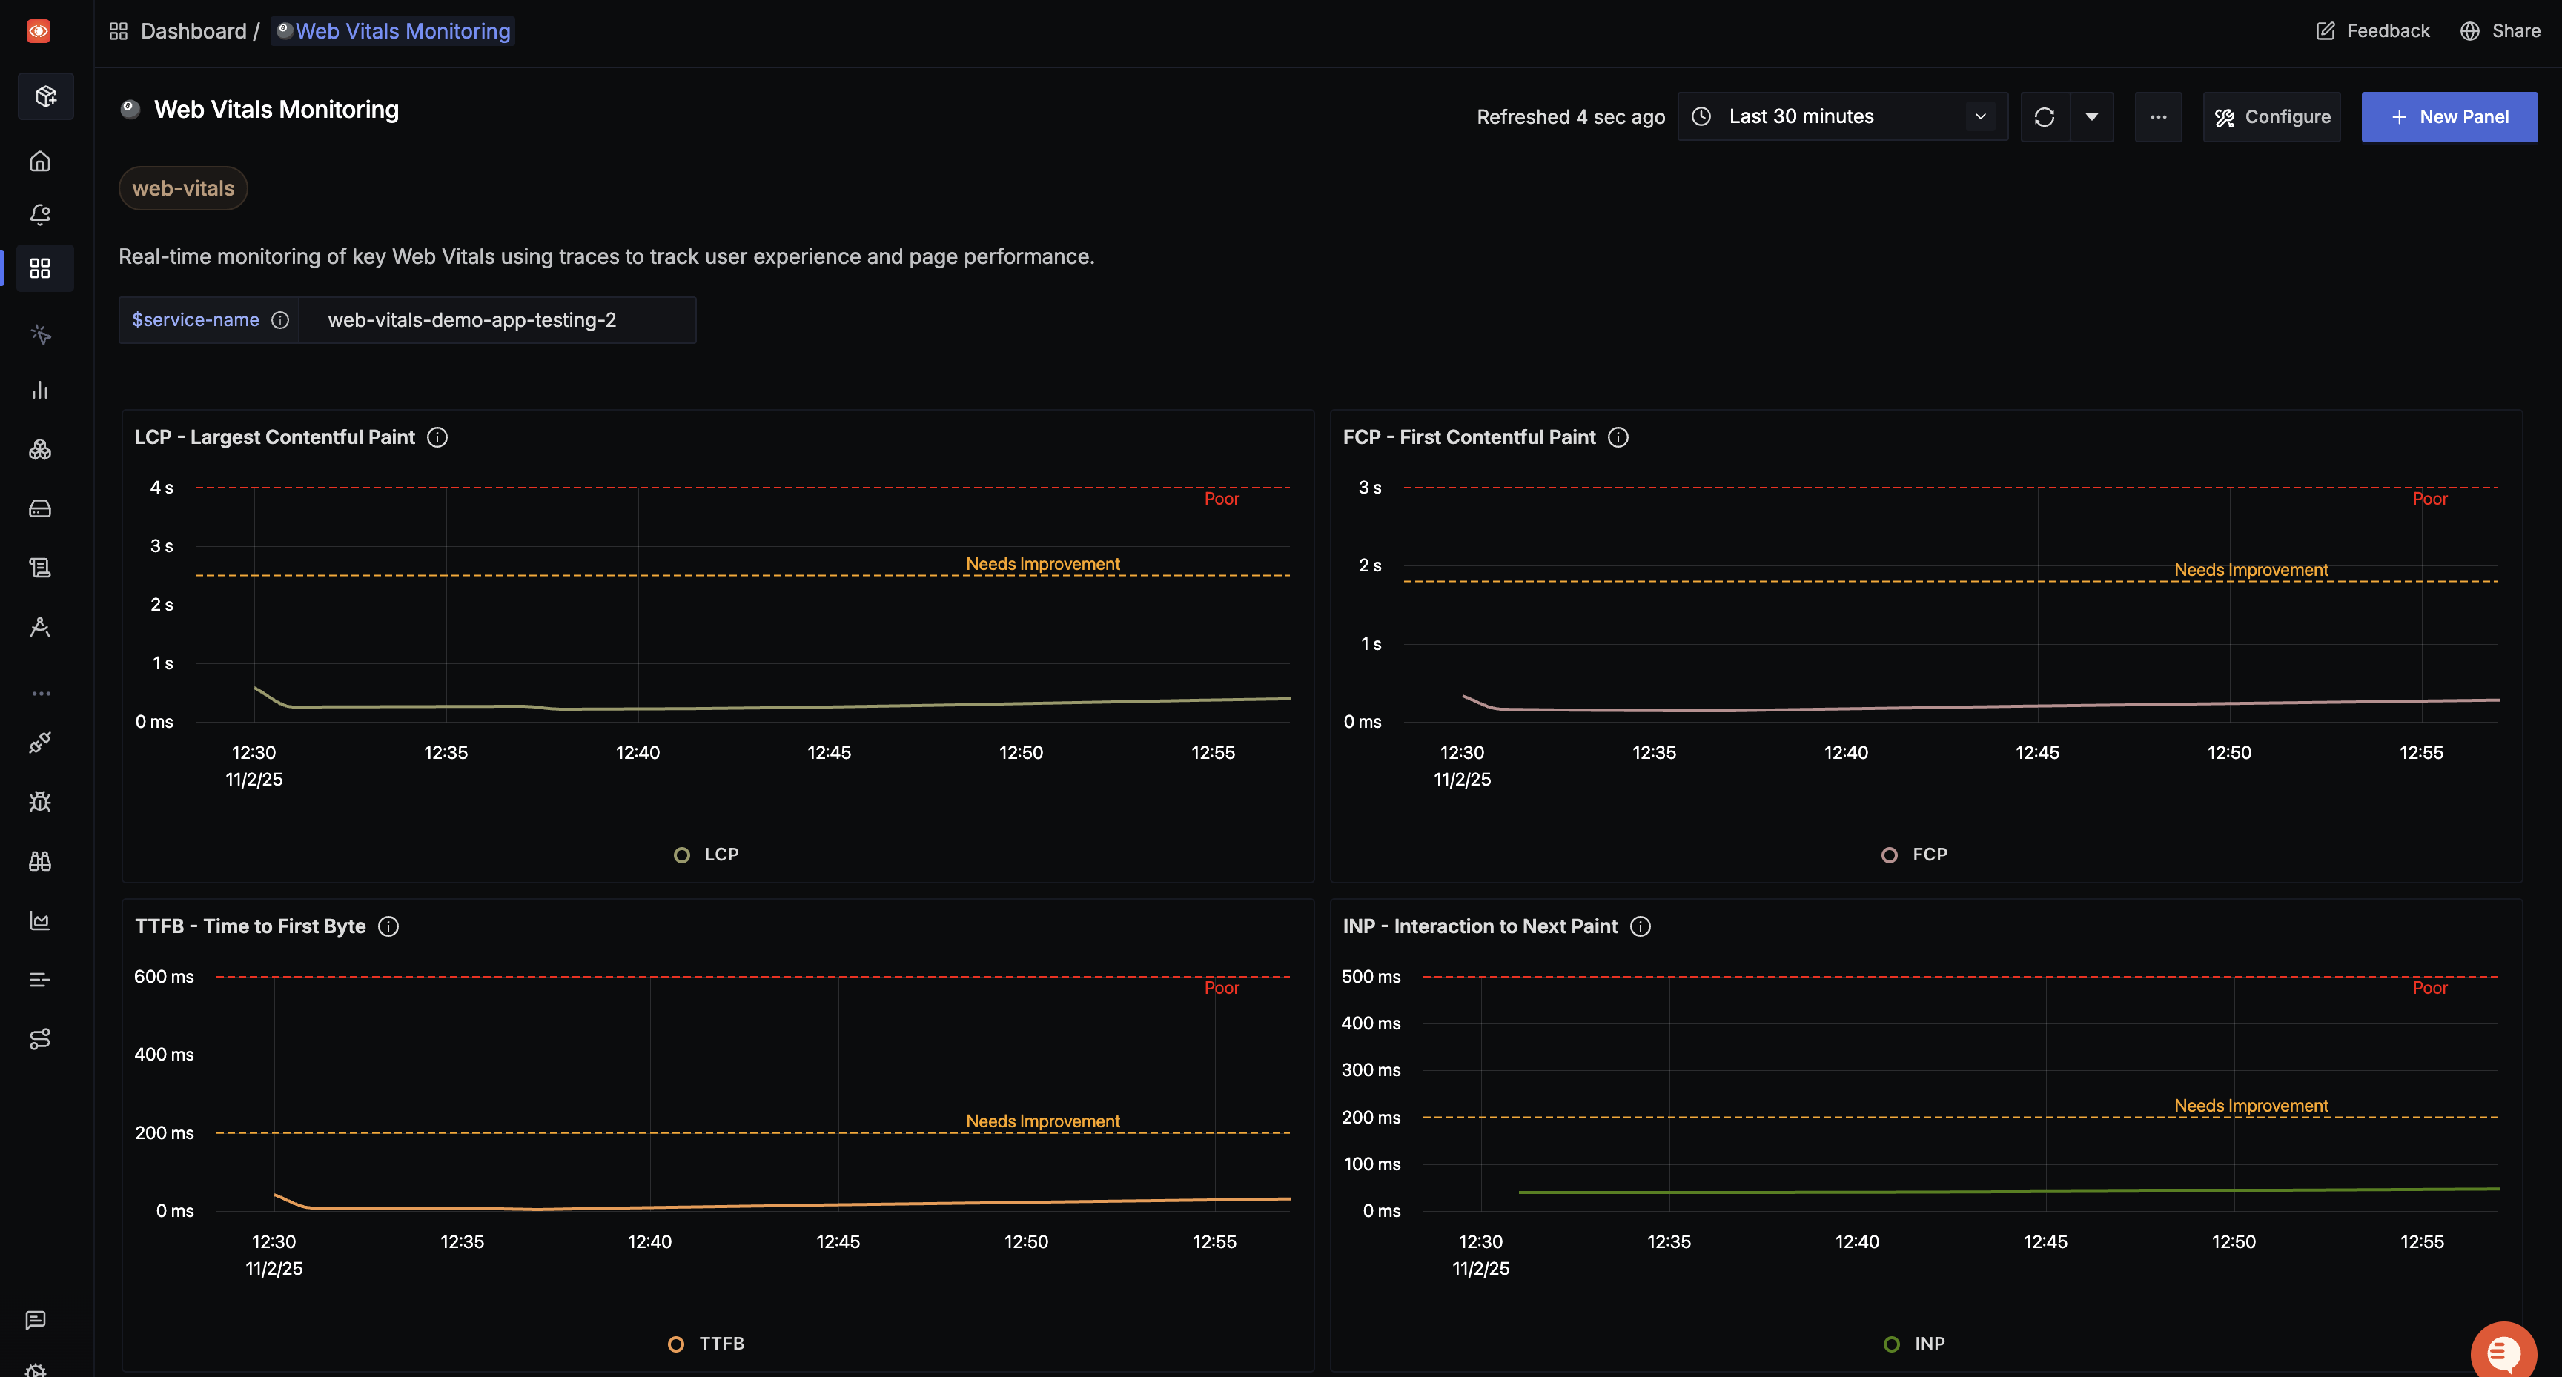Select the binoculars Explorer icon in the sidebar

(40, 860)
